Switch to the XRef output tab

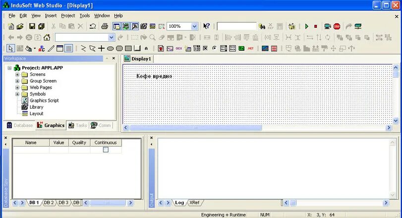click(194, 203)
